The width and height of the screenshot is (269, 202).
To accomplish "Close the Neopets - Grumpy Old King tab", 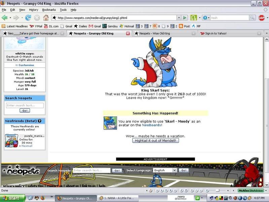I will (128, 33).
